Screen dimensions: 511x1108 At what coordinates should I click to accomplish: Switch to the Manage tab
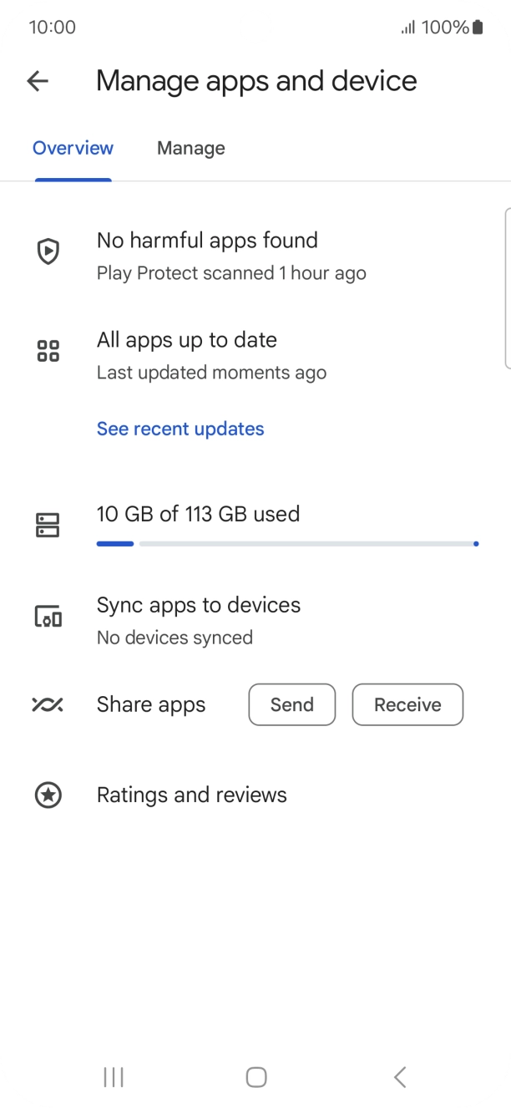[190, 149]
